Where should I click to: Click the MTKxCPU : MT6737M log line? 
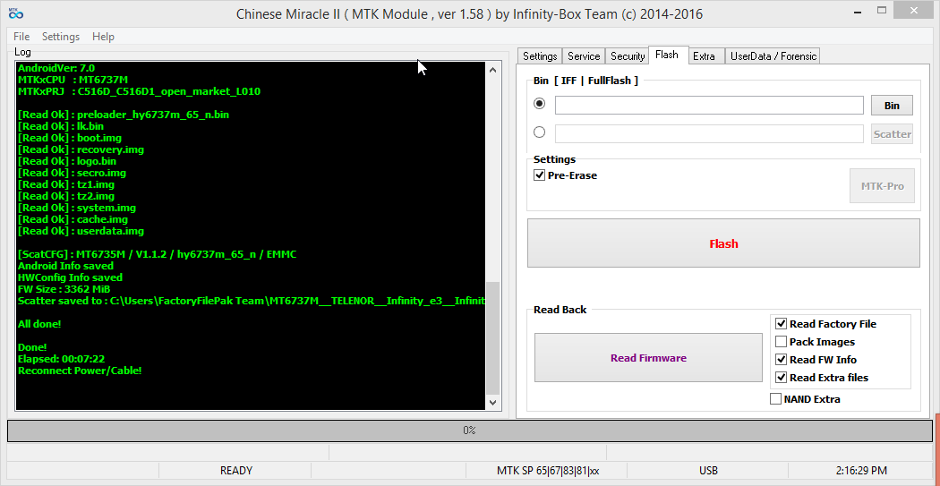(73, 80)
